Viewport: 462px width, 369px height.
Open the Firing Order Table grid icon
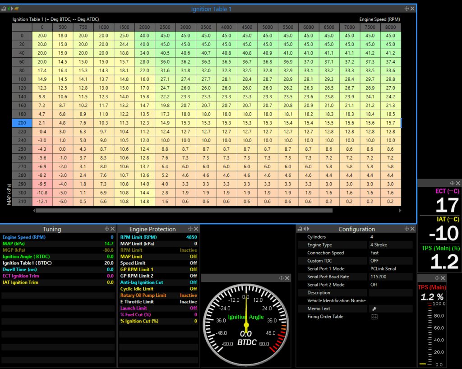pos(374,317)
